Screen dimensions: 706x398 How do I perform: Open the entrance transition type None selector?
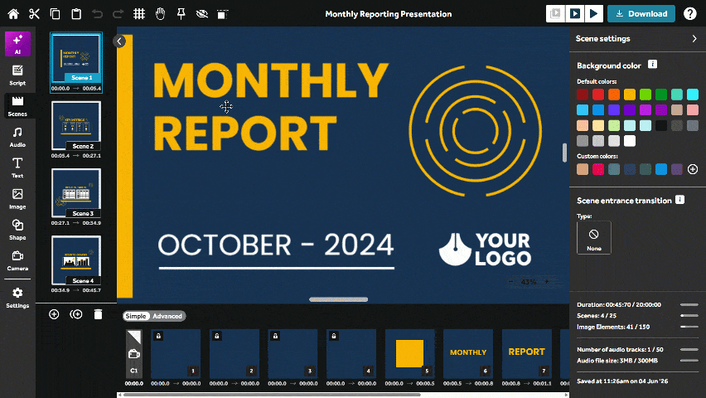point(594,237)
